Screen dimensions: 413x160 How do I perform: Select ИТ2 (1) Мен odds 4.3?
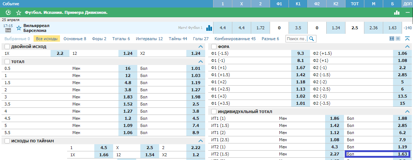point(335,147)
